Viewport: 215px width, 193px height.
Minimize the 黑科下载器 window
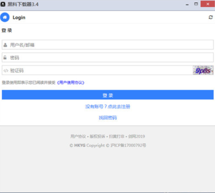[187, 4]
